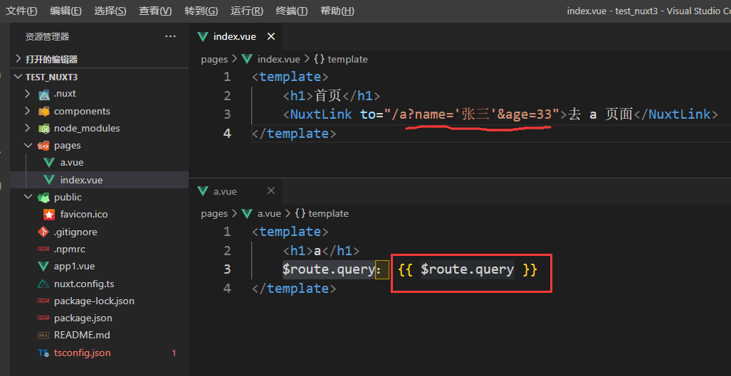Click tsconfig.json problem count badge 1
The image size is (731, 376).
pyautogui.click(x=174, y=353)
